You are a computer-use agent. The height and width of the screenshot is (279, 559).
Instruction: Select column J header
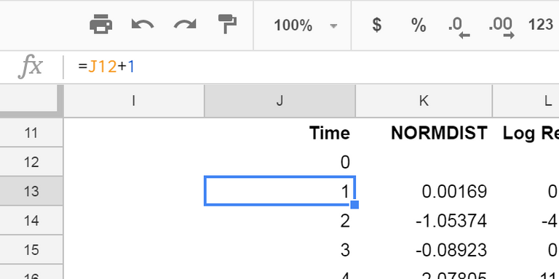pos(279,101)
